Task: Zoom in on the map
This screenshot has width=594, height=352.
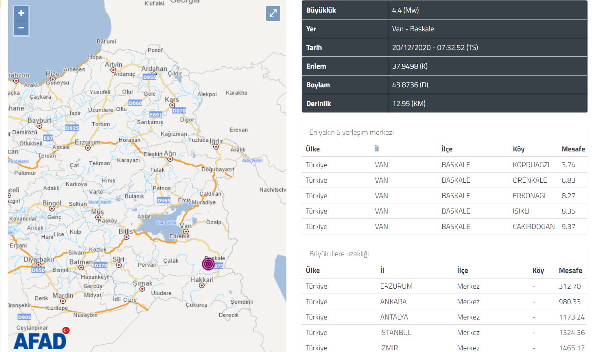Action: pos(21,13)
